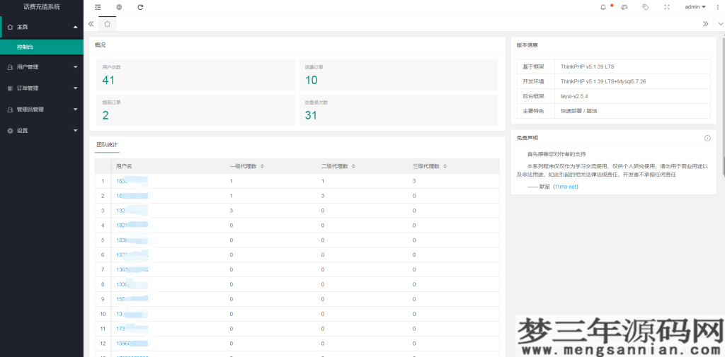The width and height of the screenshot is (725, 357).
Task: Sort by the 二级代理数 column sort icon
Action: coord(354,166)
